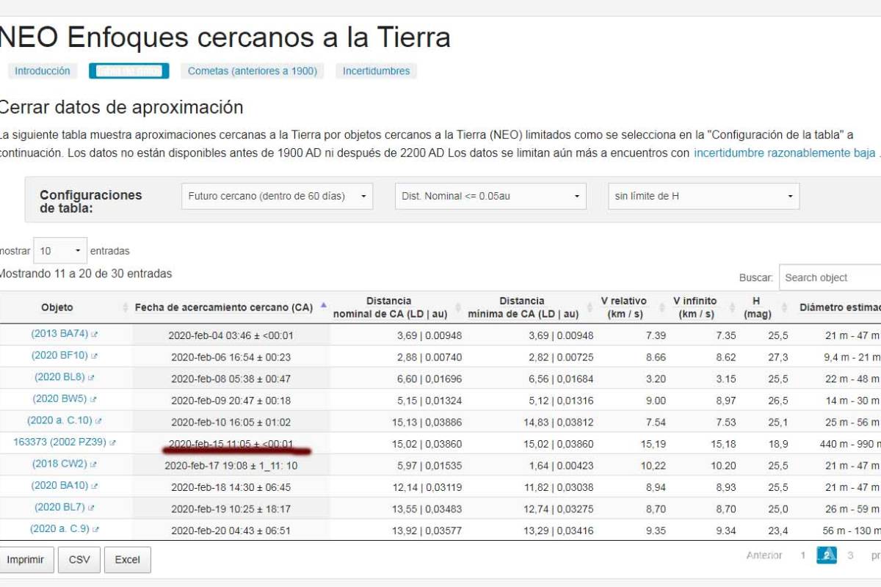Sort table by V relativo column
The image size is (881, 587).
point(623,307)
